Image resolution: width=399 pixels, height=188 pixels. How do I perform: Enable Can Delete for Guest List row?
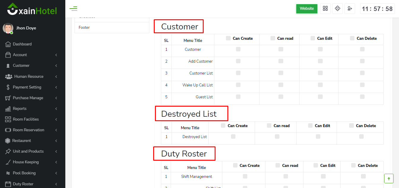click(362, 97)
